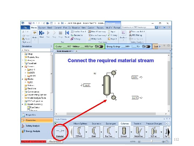Open the Pressure Changers palette tab

coord(154,124)
